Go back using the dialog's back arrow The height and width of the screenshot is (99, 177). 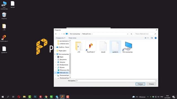[56, 34]
